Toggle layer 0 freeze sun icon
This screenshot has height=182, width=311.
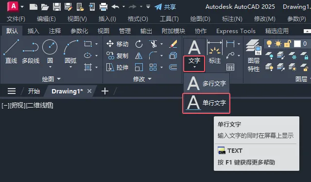(x=278, y=43)
